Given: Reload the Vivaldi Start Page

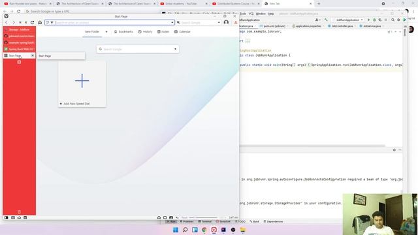Looking at the screenshot, I should (32, 23).
